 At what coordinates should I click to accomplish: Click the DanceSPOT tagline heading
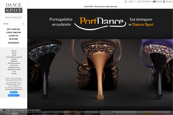101,6
